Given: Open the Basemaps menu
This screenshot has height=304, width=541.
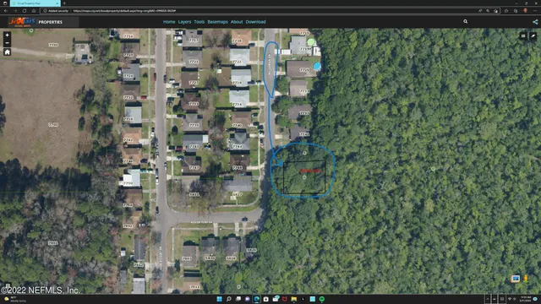Looking at the screenshot, I should point(218,22).
